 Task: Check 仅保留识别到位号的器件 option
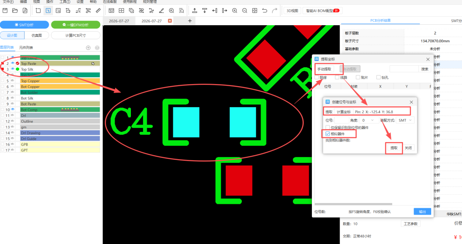pyautogui.click(x=328, y=127)
